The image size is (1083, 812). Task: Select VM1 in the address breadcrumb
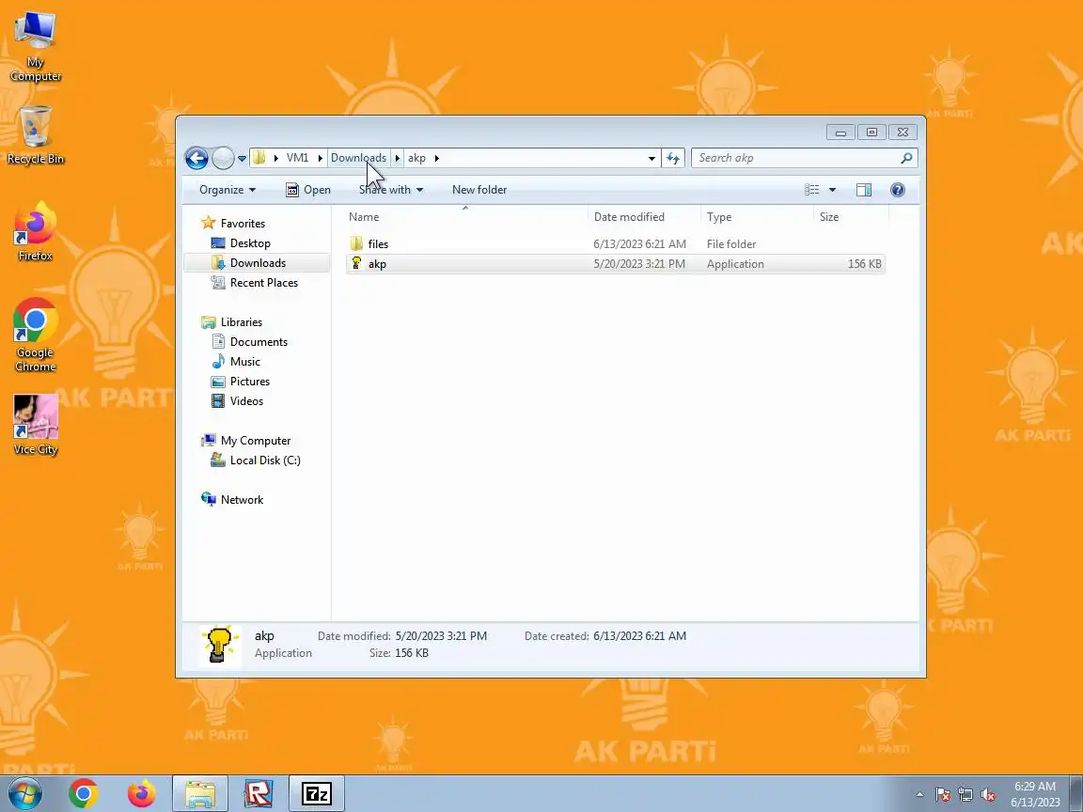point(298,158)
